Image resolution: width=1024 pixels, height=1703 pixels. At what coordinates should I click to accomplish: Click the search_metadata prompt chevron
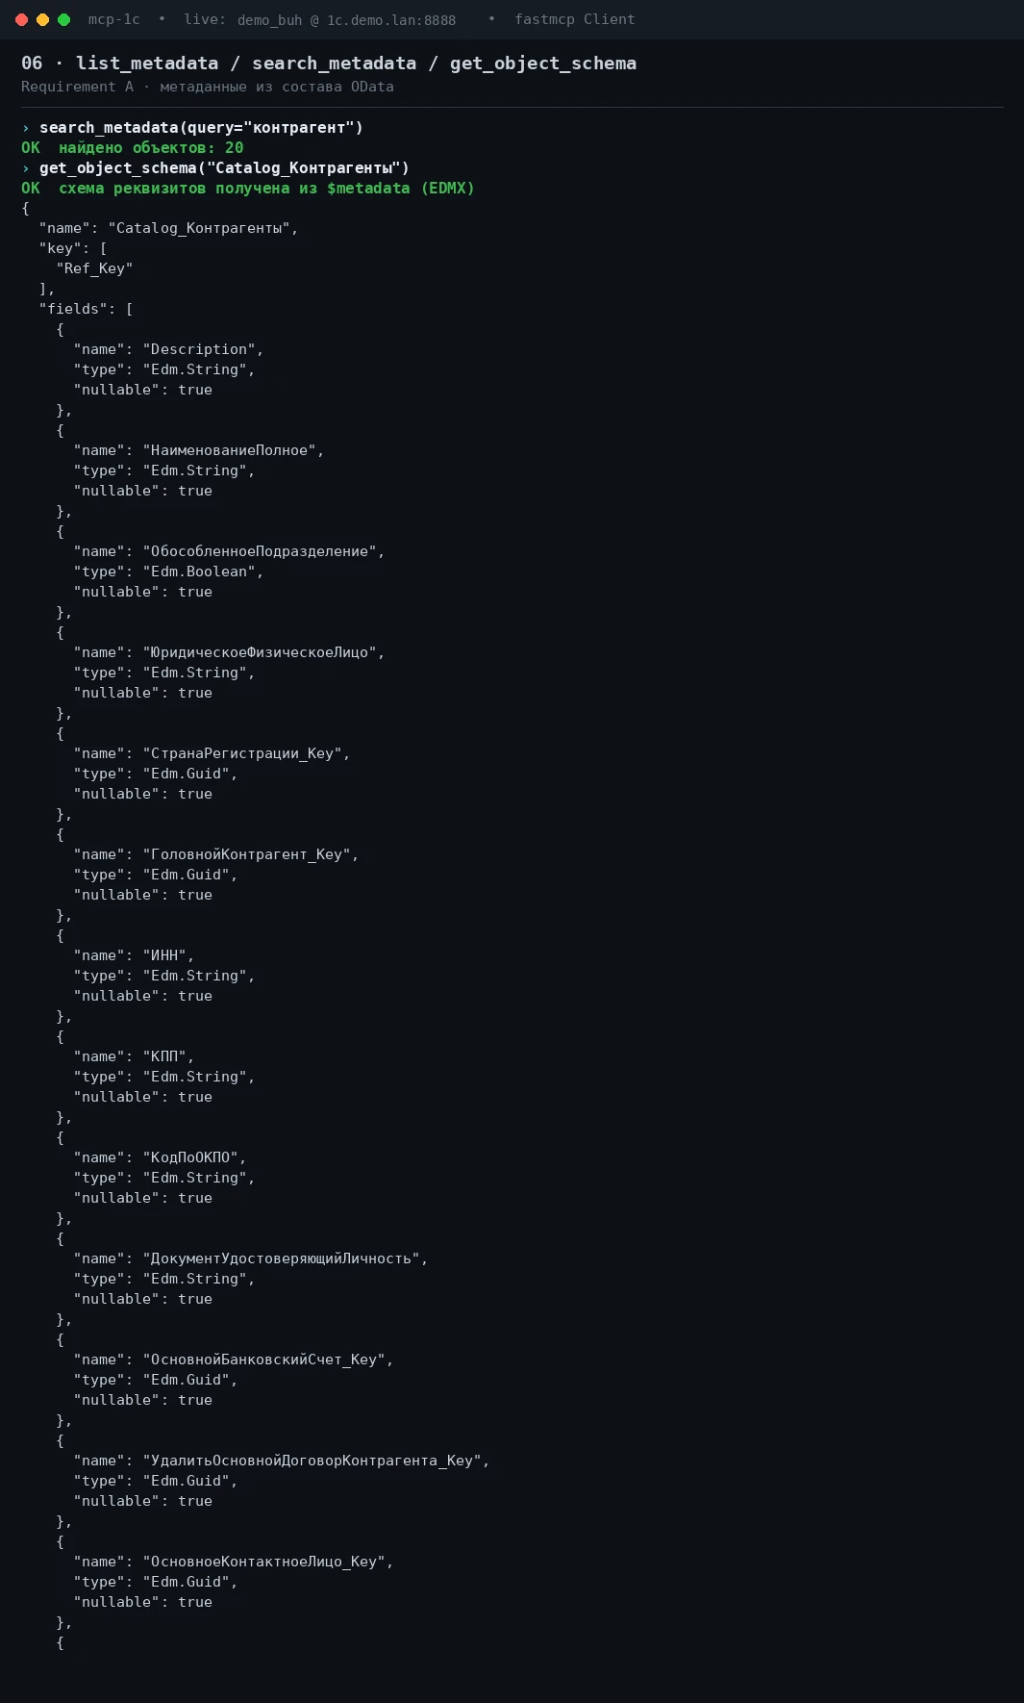click(x=26, y=128)
